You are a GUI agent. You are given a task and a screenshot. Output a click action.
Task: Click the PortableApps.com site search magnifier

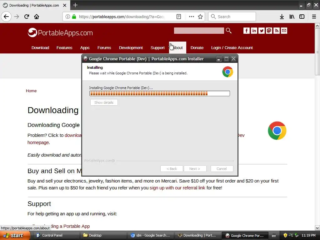pyautogui.click(x=229, y=31)
